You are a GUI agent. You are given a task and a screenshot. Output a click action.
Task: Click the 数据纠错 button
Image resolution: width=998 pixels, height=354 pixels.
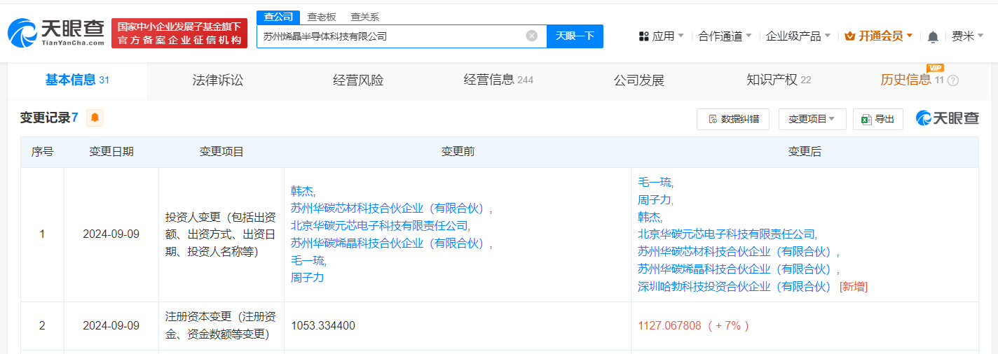(x=733, y=119)
